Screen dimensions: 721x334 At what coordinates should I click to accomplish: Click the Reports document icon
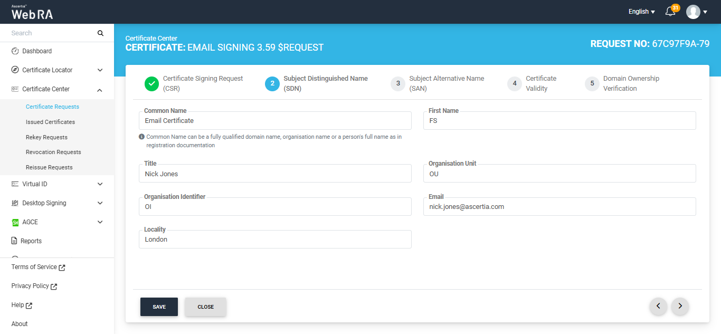click(15, 241)
